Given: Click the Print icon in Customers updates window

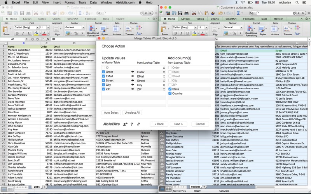Looking at the screenshot, I should (x=187, y=13).
